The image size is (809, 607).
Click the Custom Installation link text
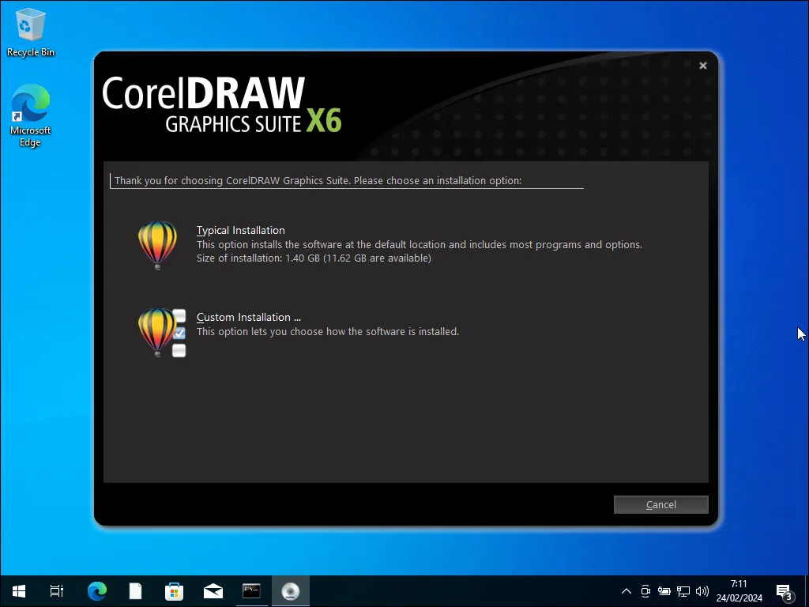pos(248,317)
